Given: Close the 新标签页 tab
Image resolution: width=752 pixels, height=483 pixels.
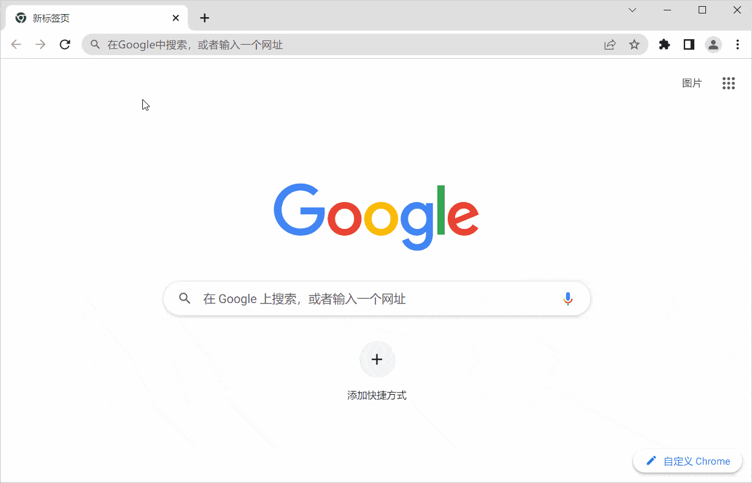Looking at the screenshot, I should point(176,18).
